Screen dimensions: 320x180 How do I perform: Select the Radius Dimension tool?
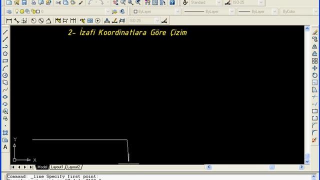click(x=33, y=20)
